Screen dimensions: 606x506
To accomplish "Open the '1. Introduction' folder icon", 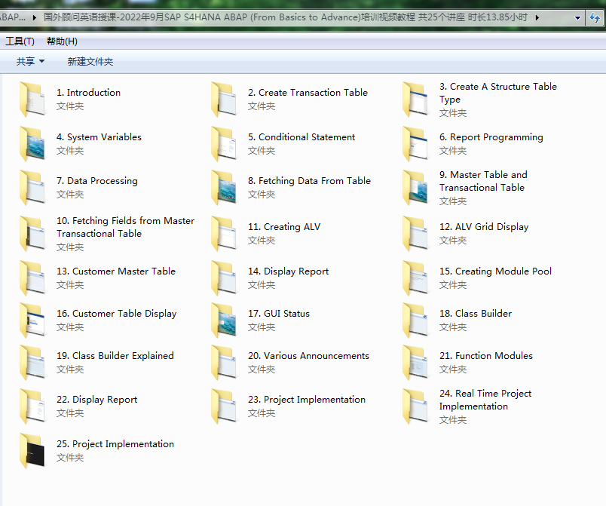I will click(x=32, y=100).
